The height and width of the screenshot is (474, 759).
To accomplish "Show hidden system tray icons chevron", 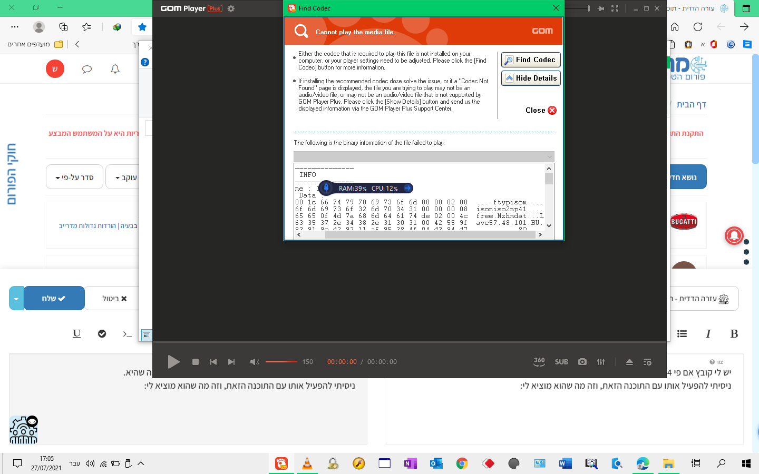I will 141,463.
